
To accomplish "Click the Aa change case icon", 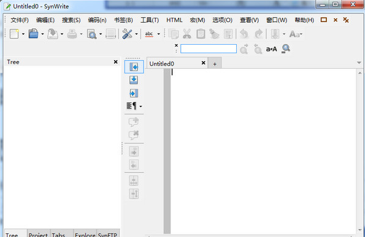I will tap(296, 34).
